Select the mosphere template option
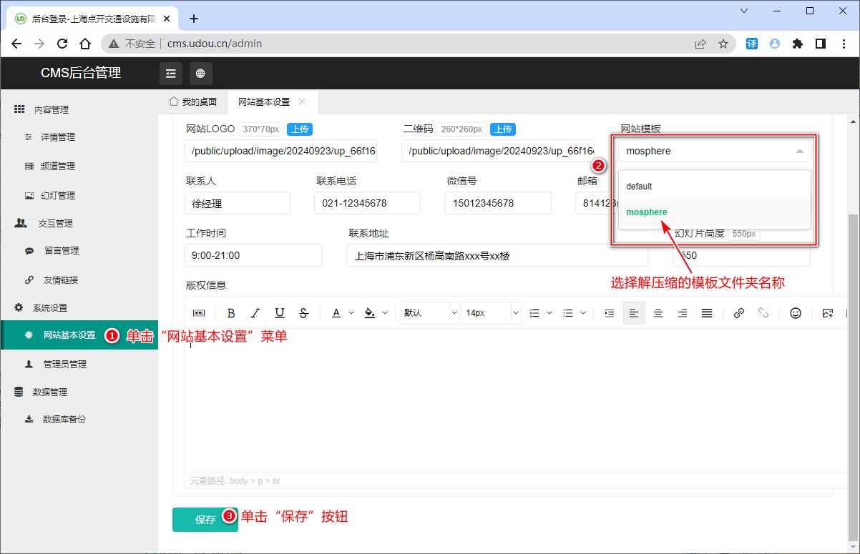860x554 pixels. pyautogui.click(x=647, y=212)
